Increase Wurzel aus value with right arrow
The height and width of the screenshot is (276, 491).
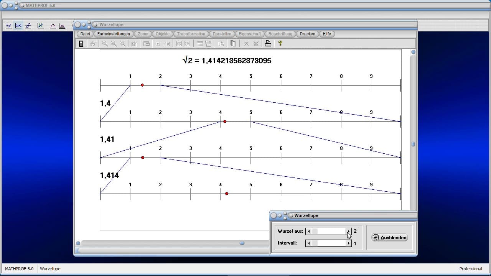click(348, 231)
